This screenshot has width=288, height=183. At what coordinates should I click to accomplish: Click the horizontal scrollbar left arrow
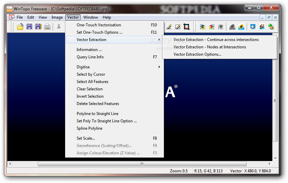click(x=10, y=164)
